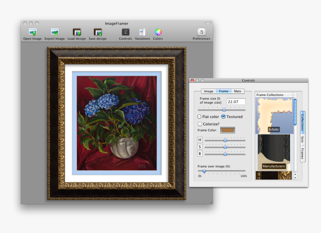Click the Frame Color swatch

click(x=227, y=130)
